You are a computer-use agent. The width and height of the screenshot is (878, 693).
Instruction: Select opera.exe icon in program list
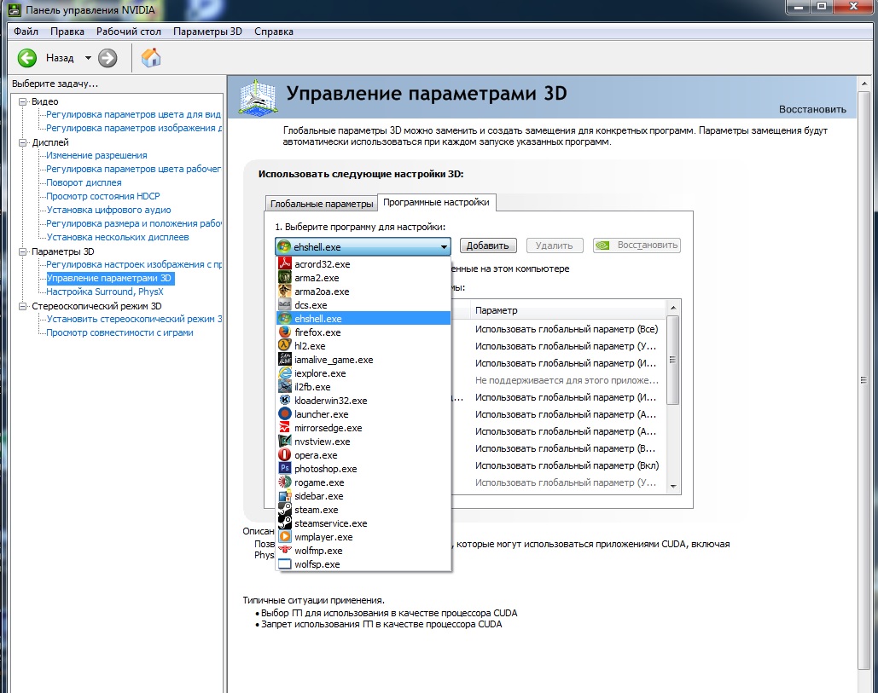(285, 454)
